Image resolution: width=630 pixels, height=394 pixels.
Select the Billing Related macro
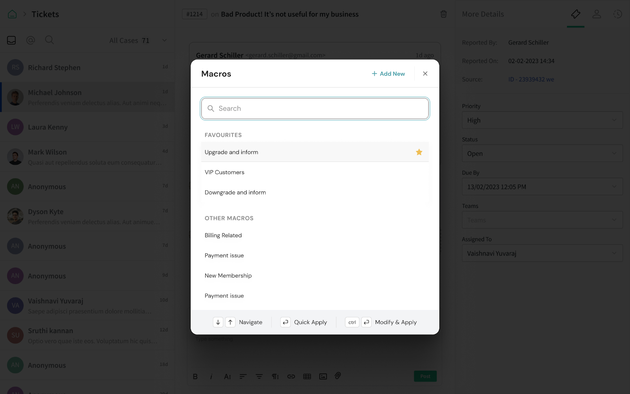point(223,235)
